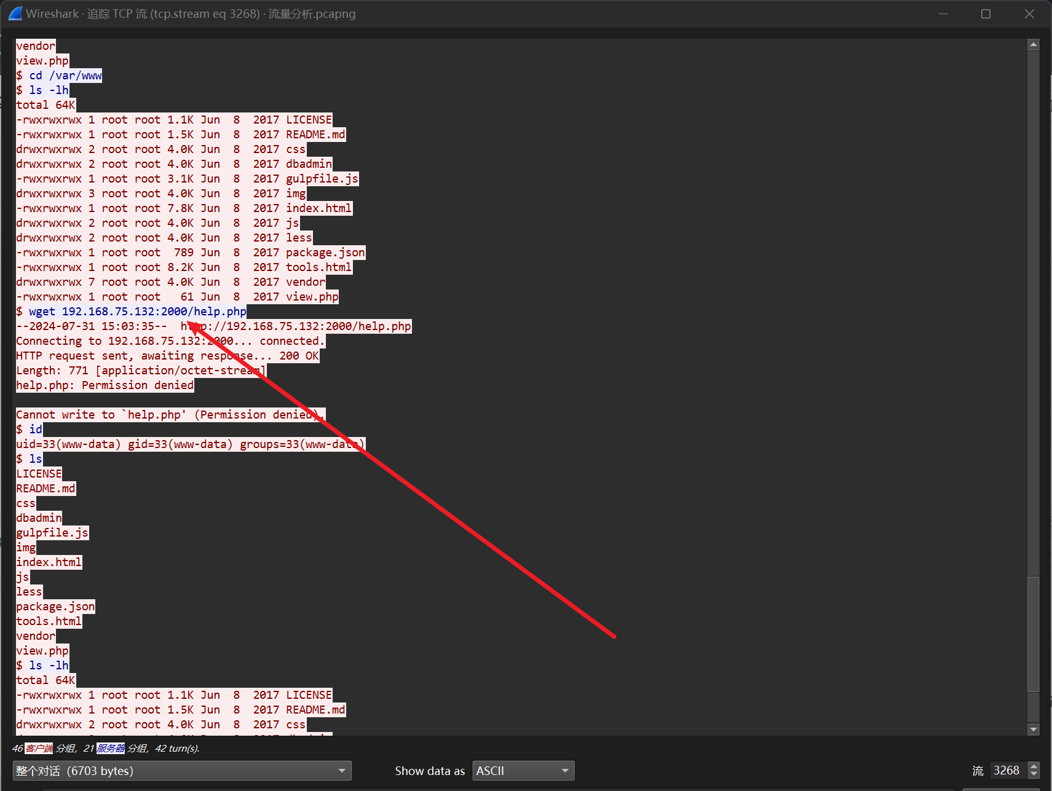This screenshot has width=1052, height=791.
Task: Click the red client label in packet summary
Action: pos(39,748)
